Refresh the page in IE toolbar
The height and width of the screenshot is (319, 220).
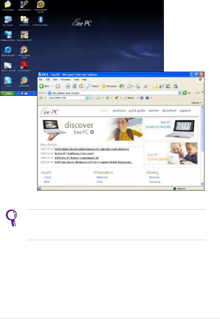74,86
